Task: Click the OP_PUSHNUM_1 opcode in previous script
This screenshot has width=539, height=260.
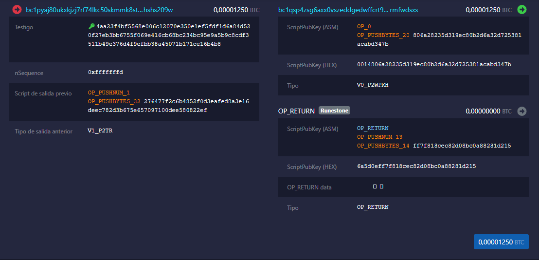Action: coord(109,93)
